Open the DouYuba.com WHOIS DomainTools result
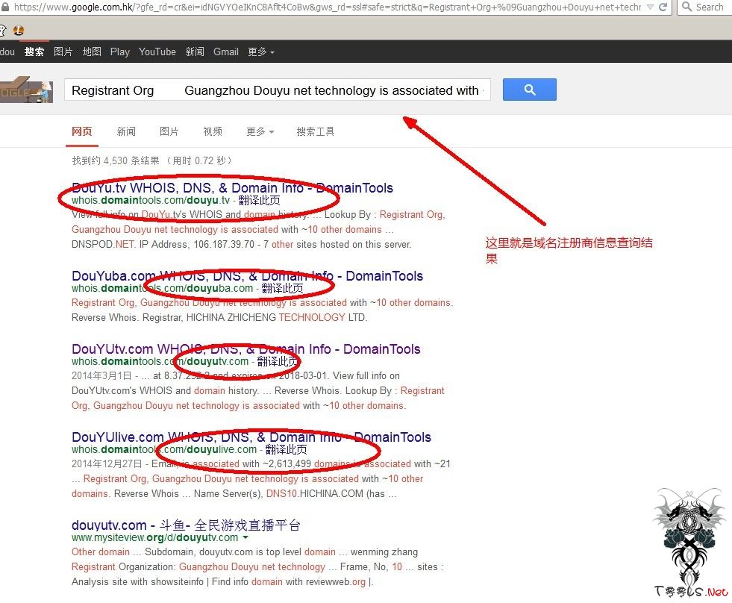732x603 pixels. point(248,276)
